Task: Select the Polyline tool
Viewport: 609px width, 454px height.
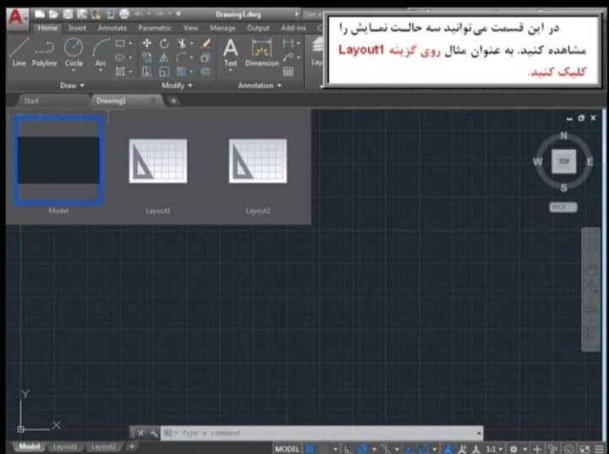Action: (44, 52)
